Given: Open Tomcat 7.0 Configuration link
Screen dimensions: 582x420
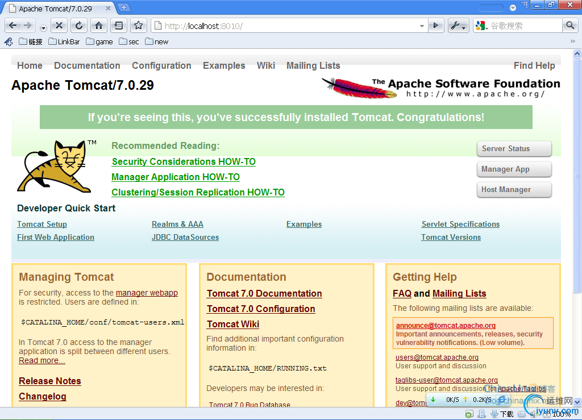Looking at the screenshot, I should pos(261,309).
